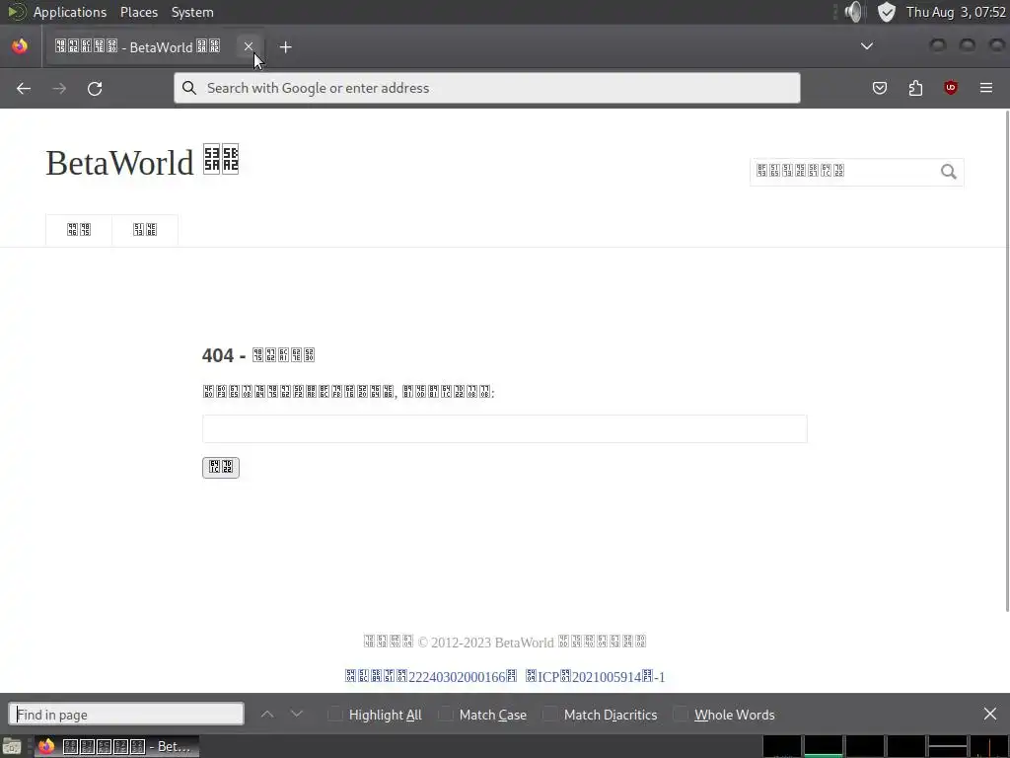Screen dimensions: 1010x758
Task: Click the BetaWorld site title
Action: pyautogui.click(x=142, y=162)
